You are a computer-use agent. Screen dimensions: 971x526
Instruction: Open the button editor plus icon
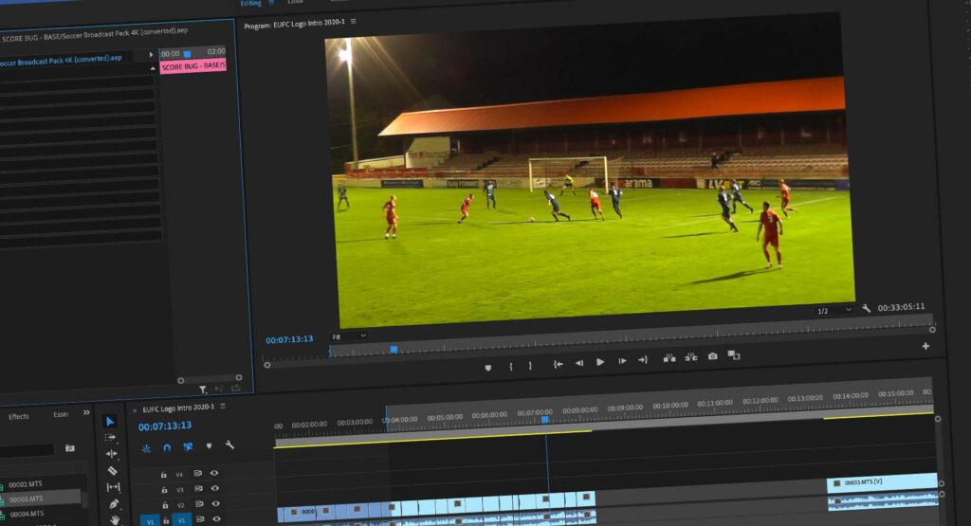click(x=925, y=346)
